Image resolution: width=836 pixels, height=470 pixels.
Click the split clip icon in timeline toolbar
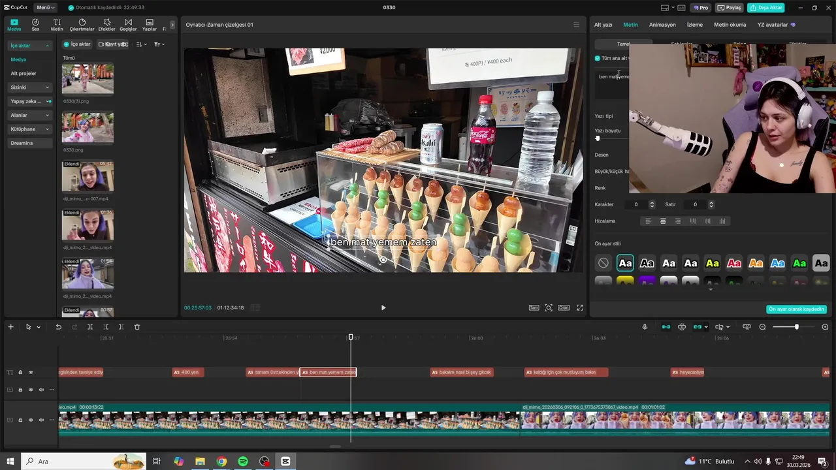point(90,327)
